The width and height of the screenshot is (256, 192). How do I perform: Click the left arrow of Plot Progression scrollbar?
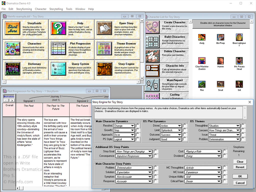pyautogui.click(x=17, y=188)
